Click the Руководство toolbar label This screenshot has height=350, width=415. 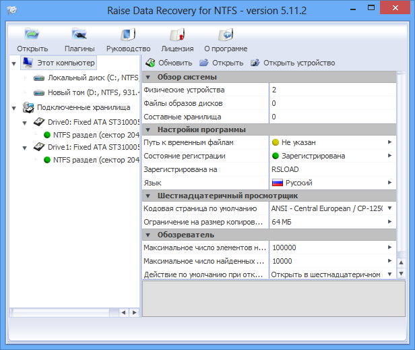coord(129,49)
